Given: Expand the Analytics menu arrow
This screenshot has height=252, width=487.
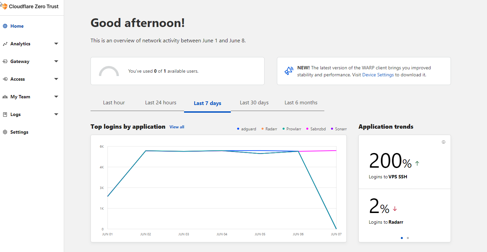Looking at the screenshot, I should coord(56,44).
